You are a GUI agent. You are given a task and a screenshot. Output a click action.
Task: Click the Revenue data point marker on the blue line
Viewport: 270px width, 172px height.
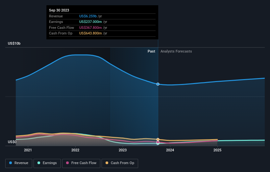158,84
